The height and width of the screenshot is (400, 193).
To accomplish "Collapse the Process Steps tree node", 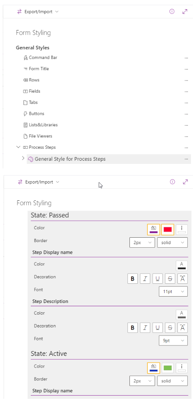I will click(18, 147).
